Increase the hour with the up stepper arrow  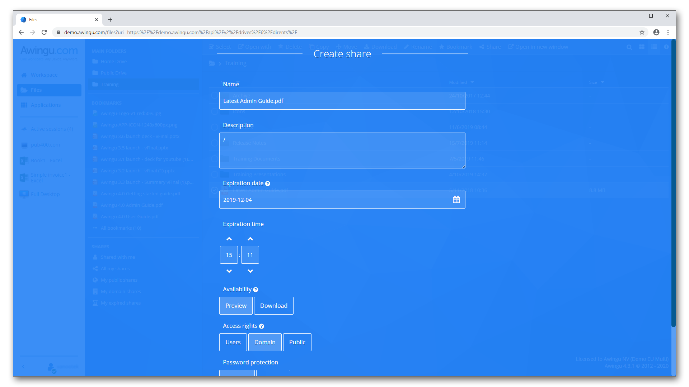[x=229, y=239]
